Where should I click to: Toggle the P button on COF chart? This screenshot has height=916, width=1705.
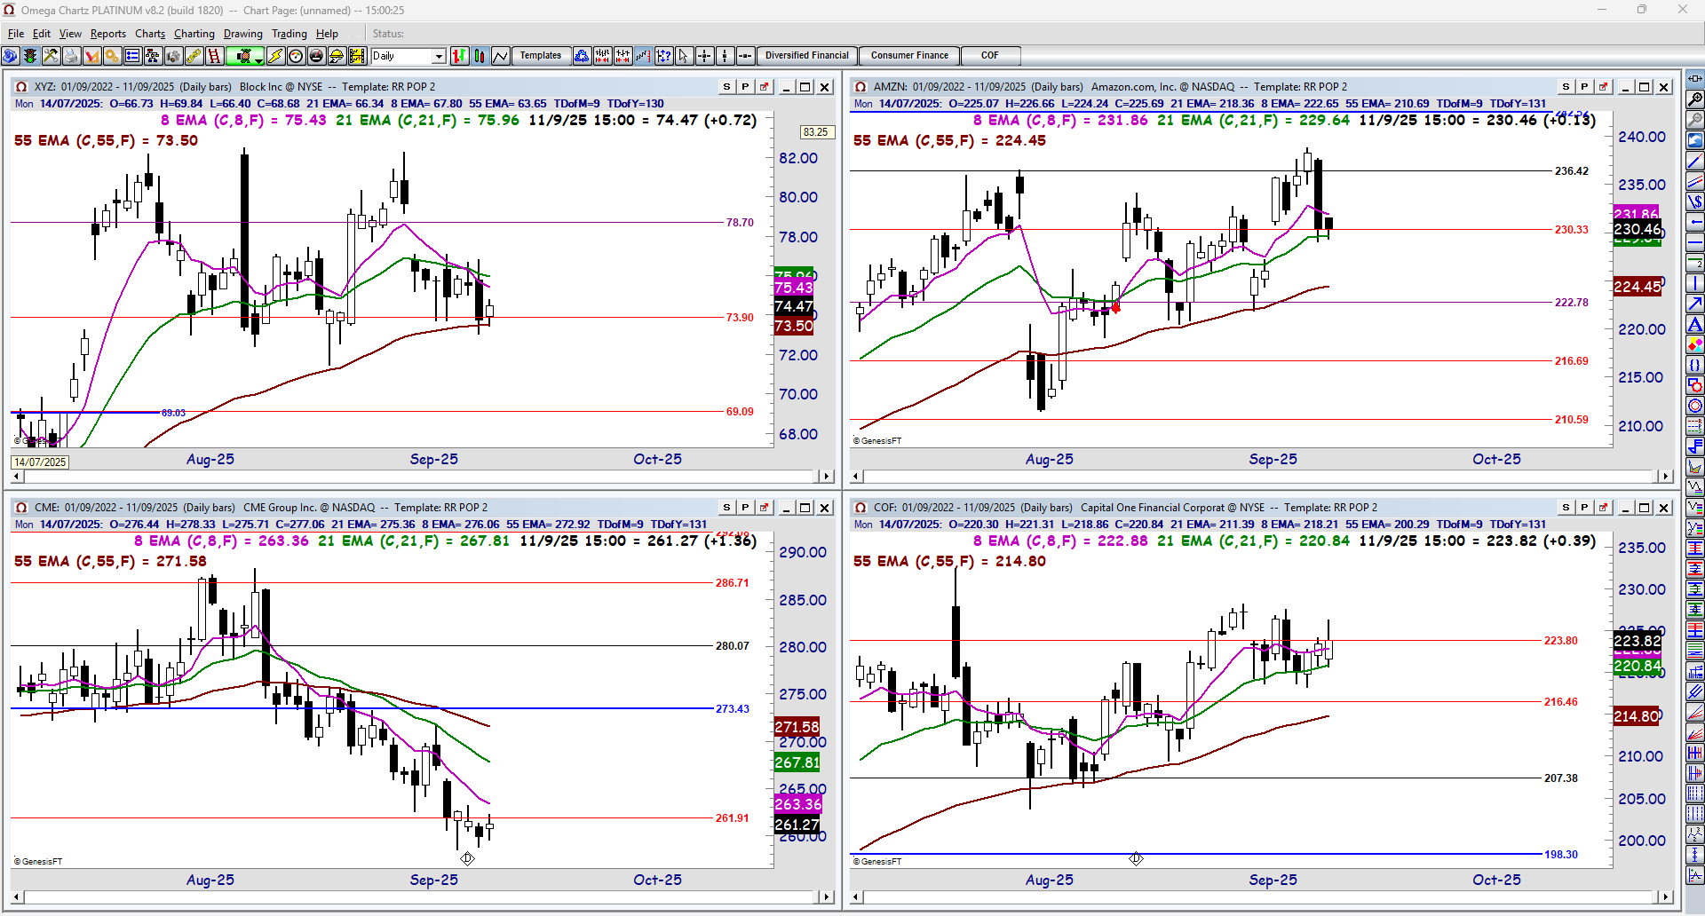tap(1584, 508)
